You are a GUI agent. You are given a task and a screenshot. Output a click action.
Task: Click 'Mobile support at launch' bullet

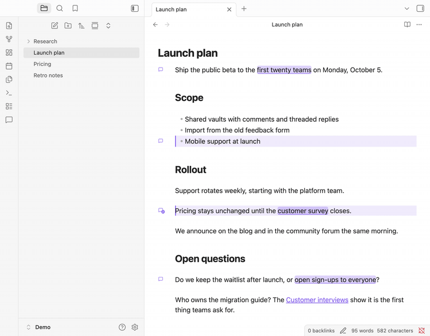[x=223, y=141]
